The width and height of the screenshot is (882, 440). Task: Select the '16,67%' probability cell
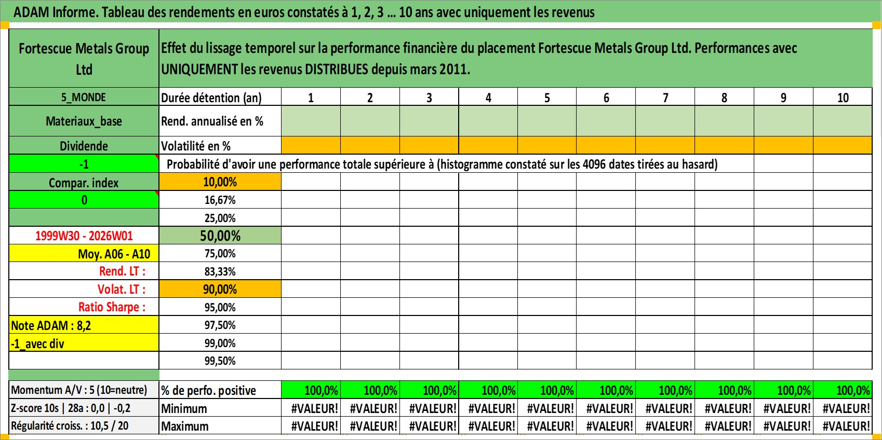tap(220, 200)
